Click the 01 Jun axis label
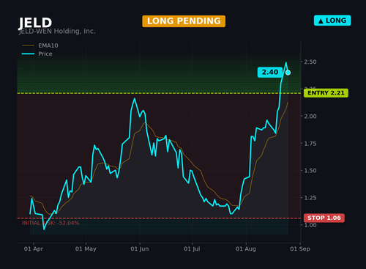The width and height of the screenshot is (366, 269). click(140, 249)
